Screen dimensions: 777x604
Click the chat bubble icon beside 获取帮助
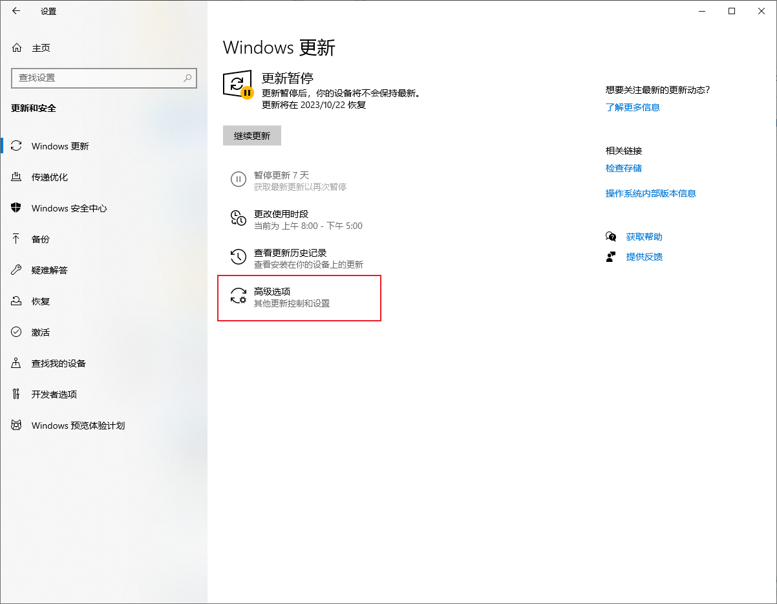(x=611, y=237)
